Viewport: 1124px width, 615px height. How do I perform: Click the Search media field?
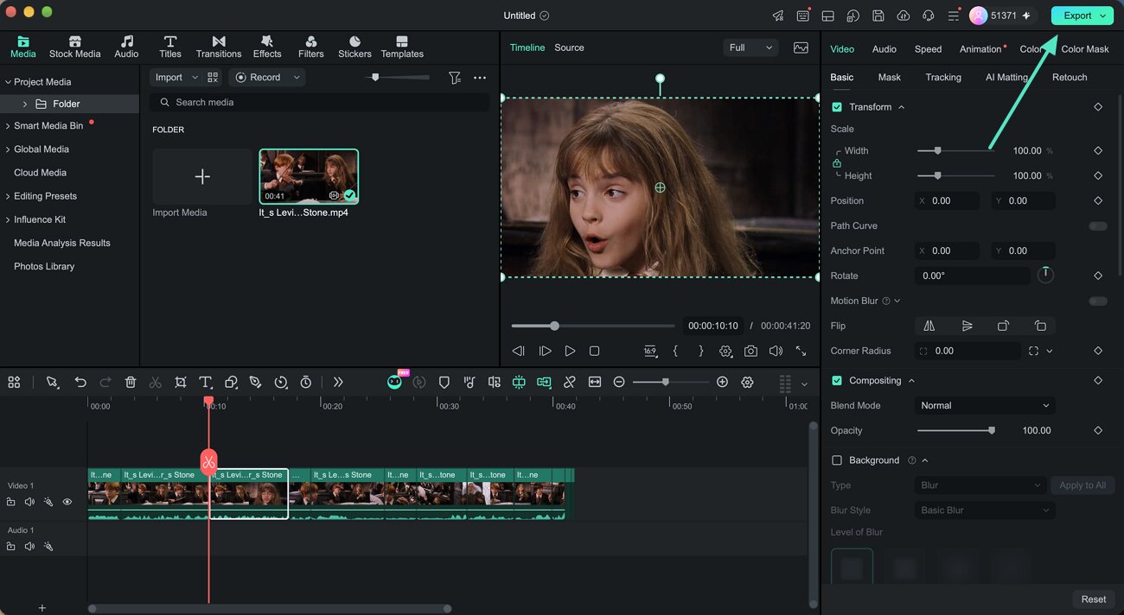[x=319, y=102]
